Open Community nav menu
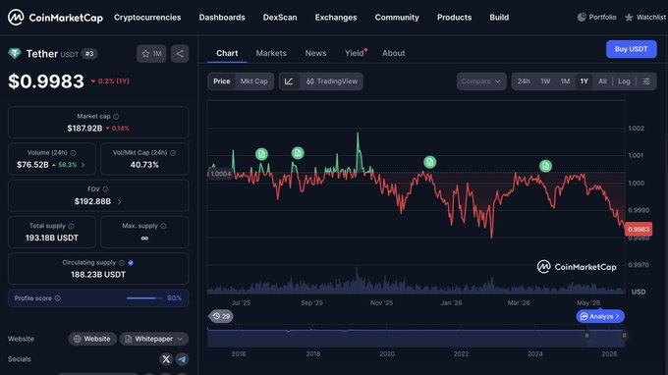The height and width of the screenshot is (375, 668). [397, 18]
